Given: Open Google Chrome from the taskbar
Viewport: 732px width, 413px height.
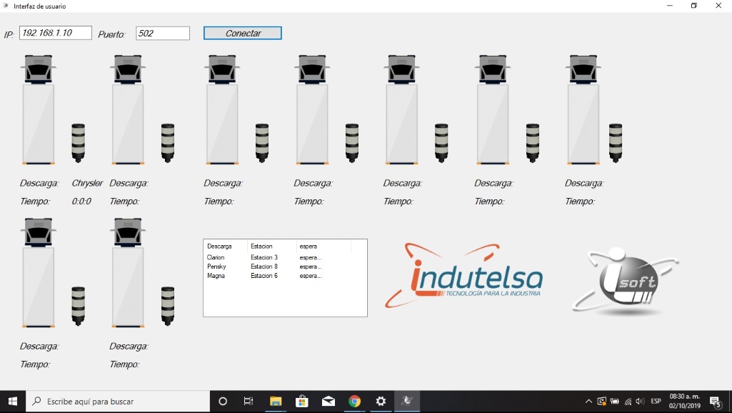Looking at the screenshot, I should click(354, 402).
